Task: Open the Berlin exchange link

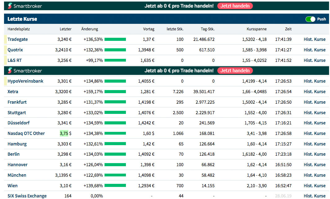Action: click(x=13, y=154)
